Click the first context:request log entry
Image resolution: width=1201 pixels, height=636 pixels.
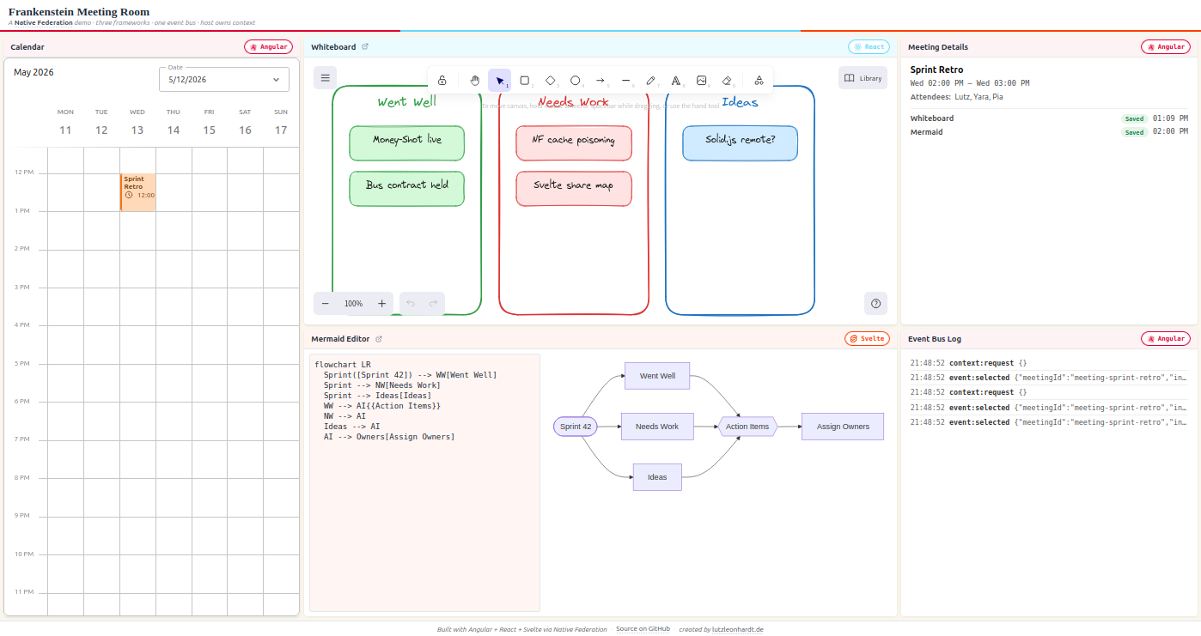1049,363
